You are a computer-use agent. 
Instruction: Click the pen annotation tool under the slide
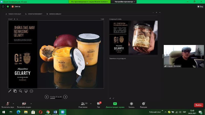coord(10,91)
